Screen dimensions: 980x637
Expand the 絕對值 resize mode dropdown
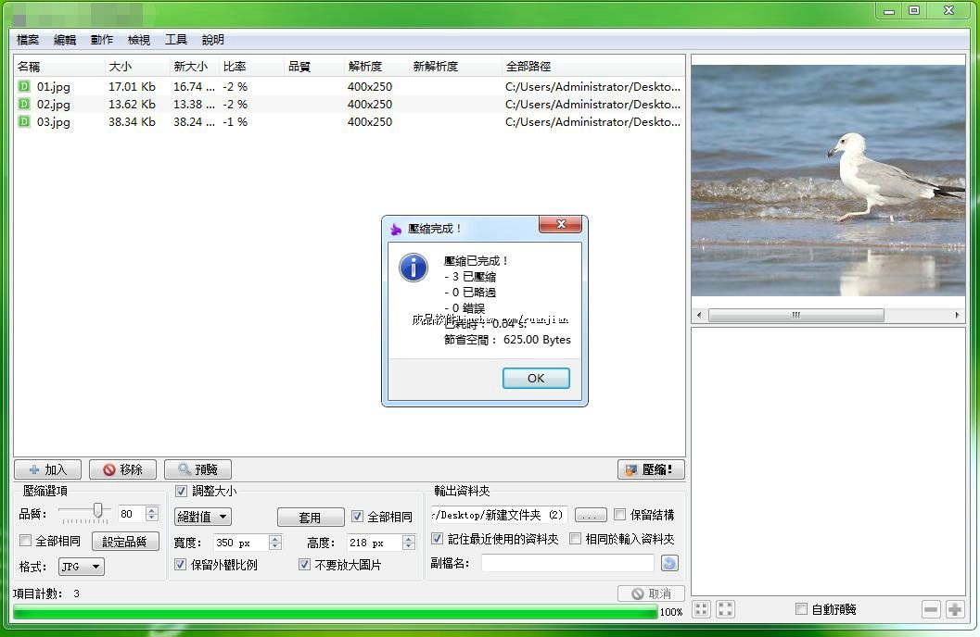coord(203,517)
